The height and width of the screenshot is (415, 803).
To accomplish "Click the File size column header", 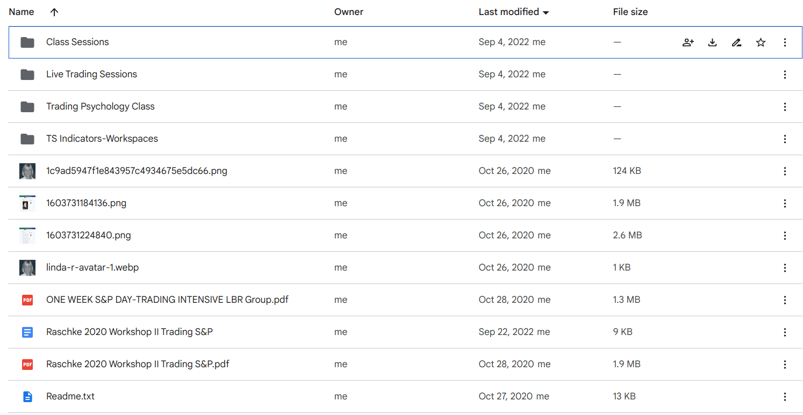I will 630,12.
